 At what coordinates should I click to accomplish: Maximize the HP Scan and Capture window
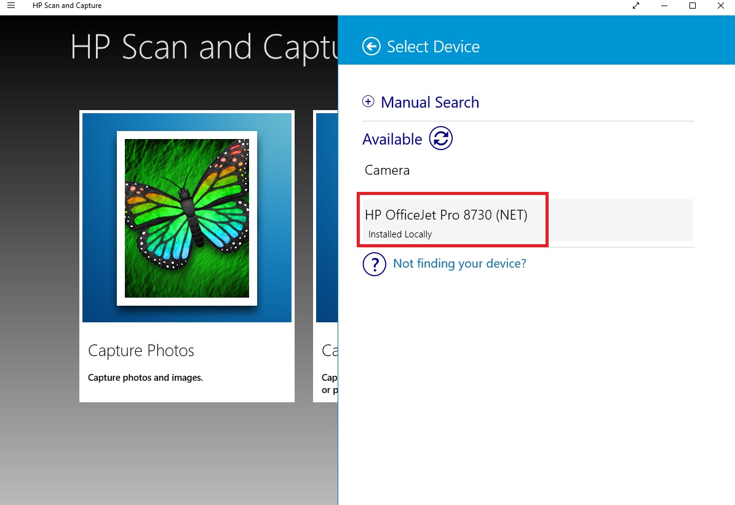693,6
